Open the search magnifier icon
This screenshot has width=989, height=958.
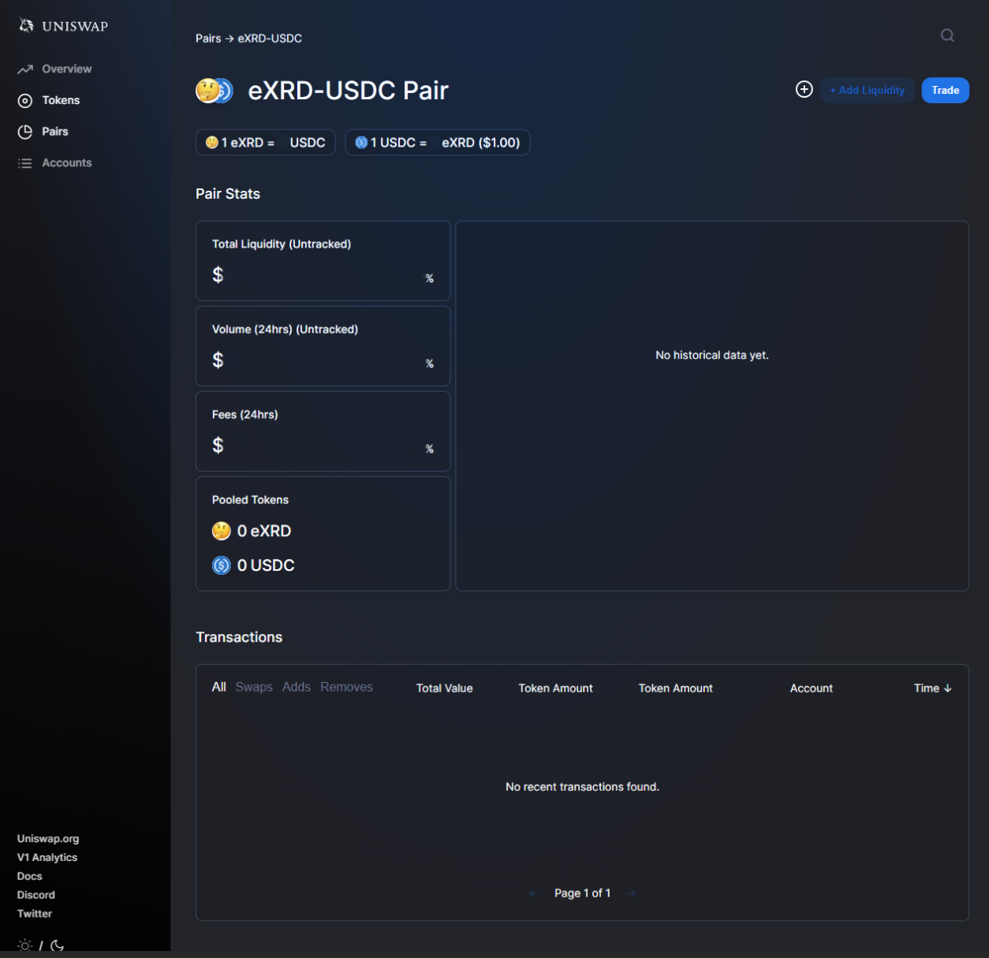pos(946,35)
